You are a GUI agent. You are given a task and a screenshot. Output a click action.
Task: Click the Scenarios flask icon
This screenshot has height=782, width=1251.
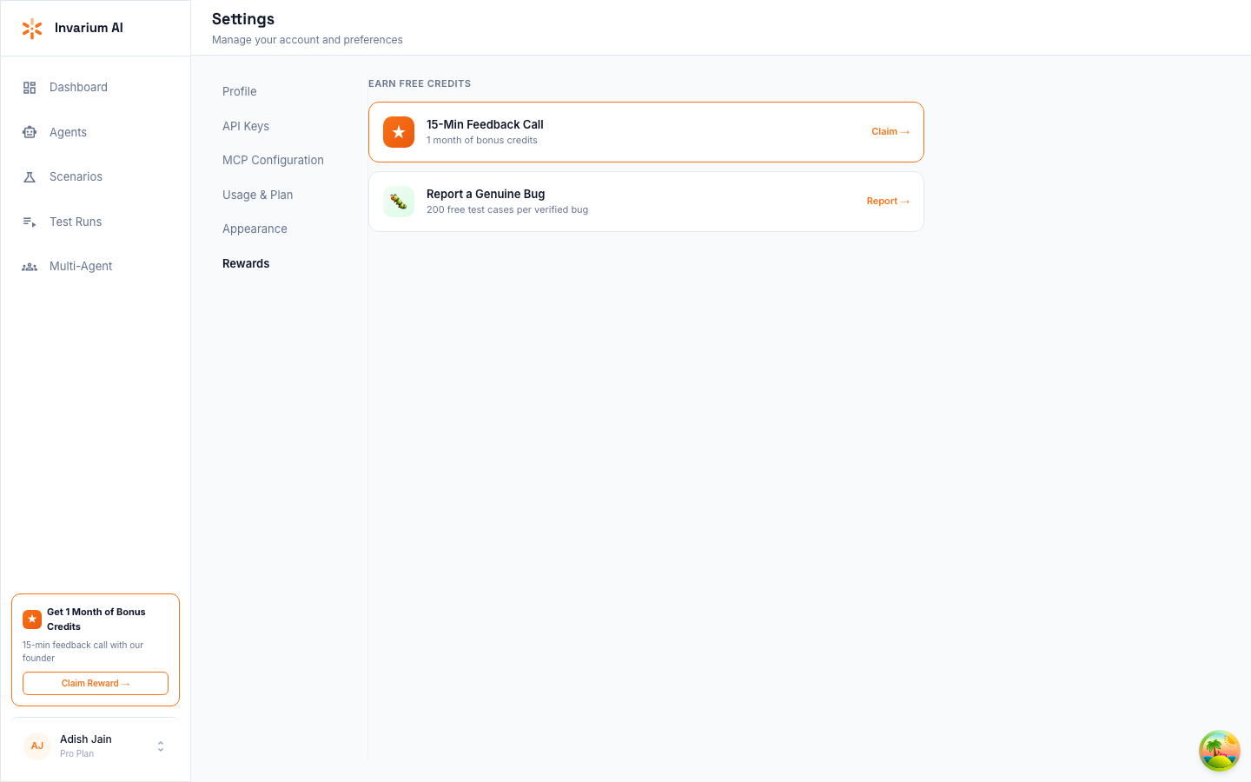coord(29,176)
